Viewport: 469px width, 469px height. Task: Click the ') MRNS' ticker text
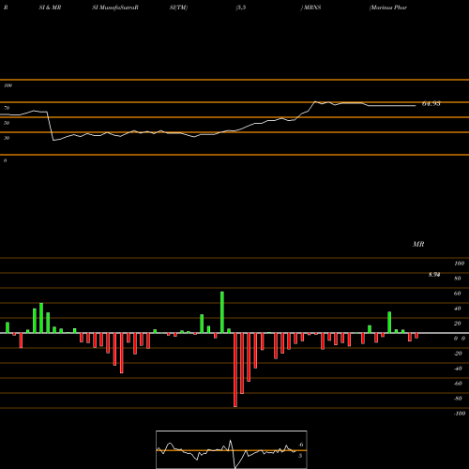click(x=310, y=8)
